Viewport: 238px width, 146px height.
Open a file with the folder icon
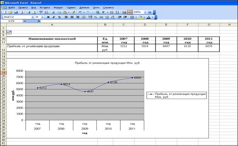click(10, 12)
